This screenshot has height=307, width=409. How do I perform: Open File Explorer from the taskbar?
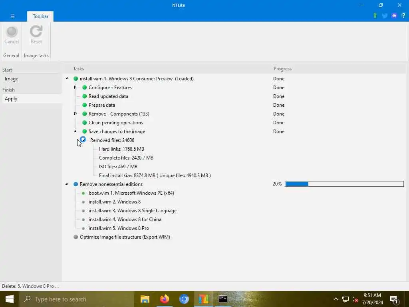point(145,299)
